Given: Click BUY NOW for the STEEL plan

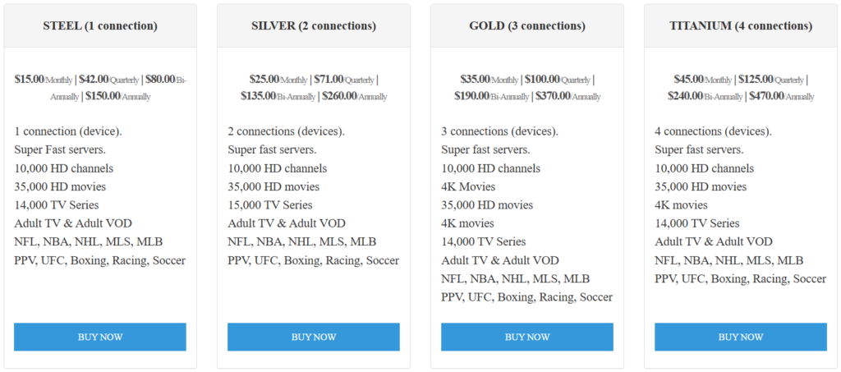Looking at the screenshot, I should pos(99,337).
